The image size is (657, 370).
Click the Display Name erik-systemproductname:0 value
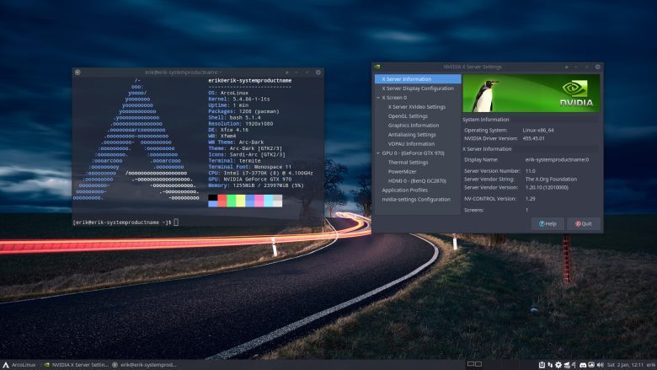pos(557,159)
